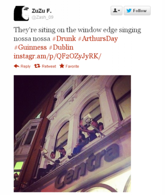Click the Retweet text link
Image resolution: width=165 pixels, height=195 pixels.
(x=49, y=66)
